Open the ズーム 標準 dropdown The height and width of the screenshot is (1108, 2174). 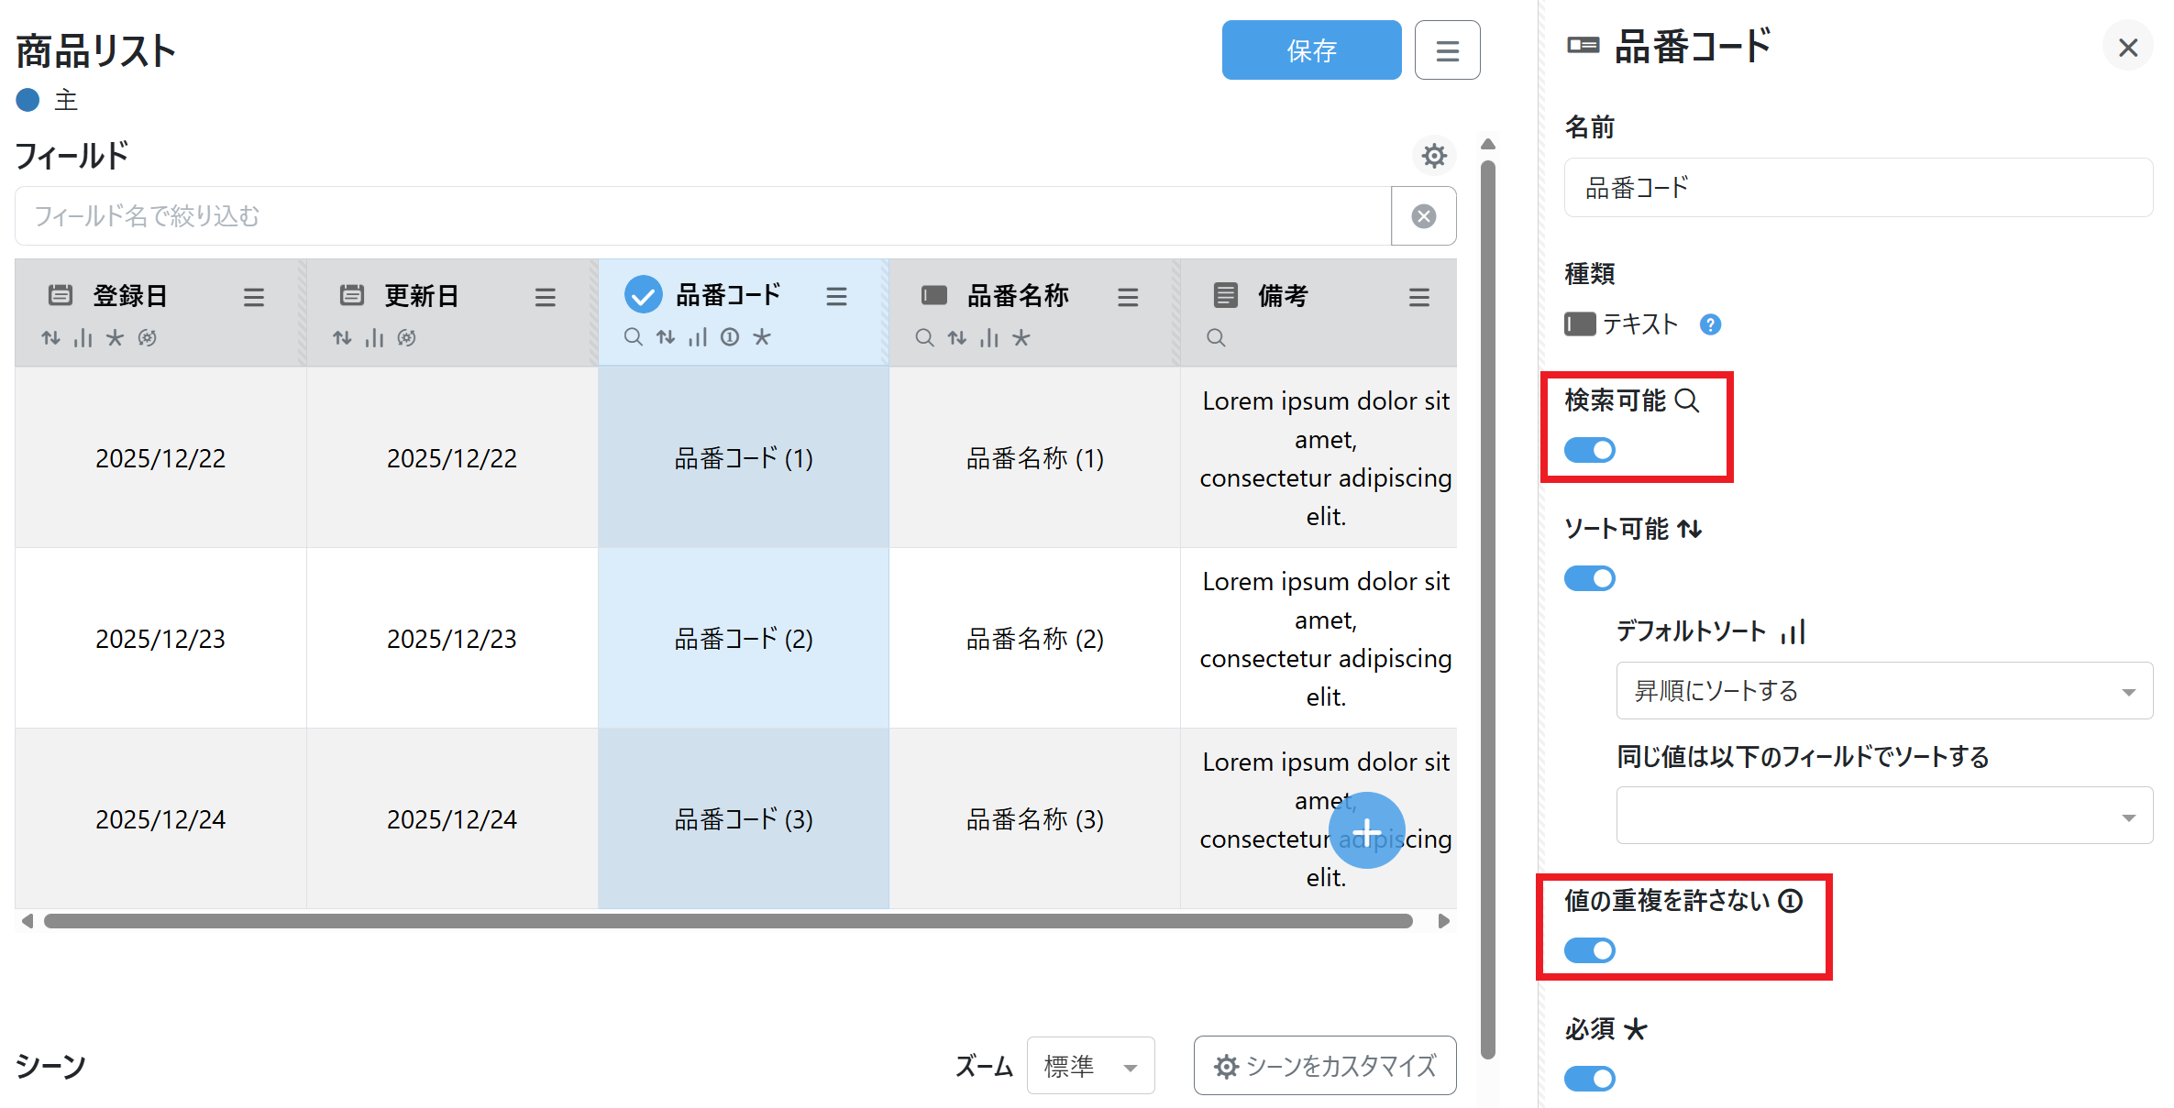tap(1089, 1066)
